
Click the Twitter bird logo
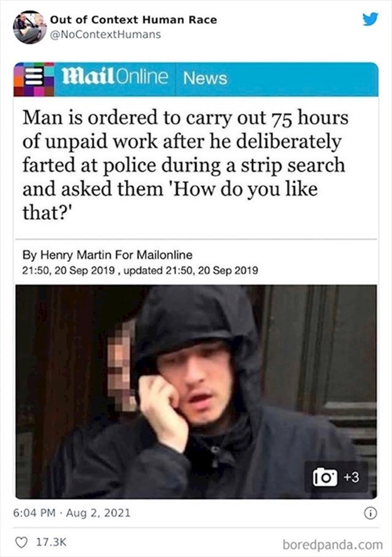click(370, 19)
